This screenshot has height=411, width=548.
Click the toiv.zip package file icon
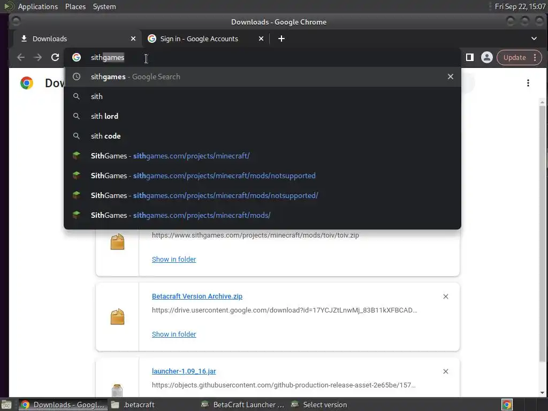(x=117, y=241)
